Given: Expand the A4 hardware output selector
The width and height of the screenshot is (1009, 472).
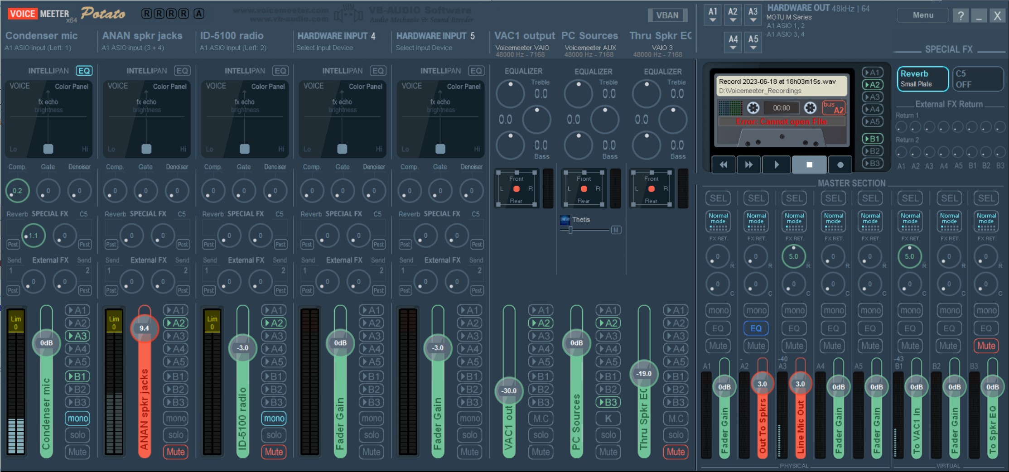Looking at the screenshot, I should pos(733,43).
